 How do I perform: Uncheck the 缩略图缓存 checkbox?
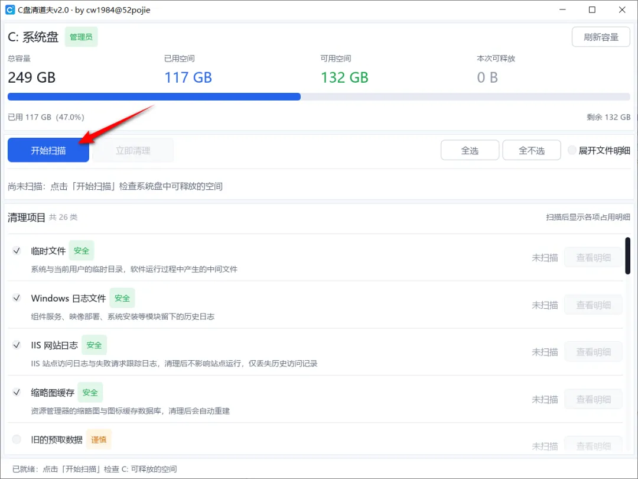(17, 393)
